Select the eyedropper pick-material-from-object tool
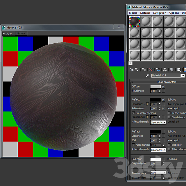Viewport: 186px width, 186px height. (147, 76)
